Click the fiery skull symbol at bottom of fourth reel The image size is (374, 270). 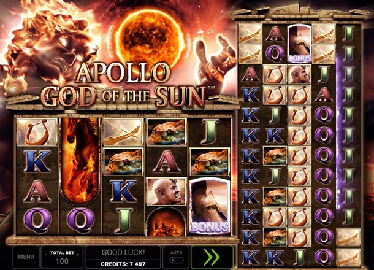tap(166, 222)
